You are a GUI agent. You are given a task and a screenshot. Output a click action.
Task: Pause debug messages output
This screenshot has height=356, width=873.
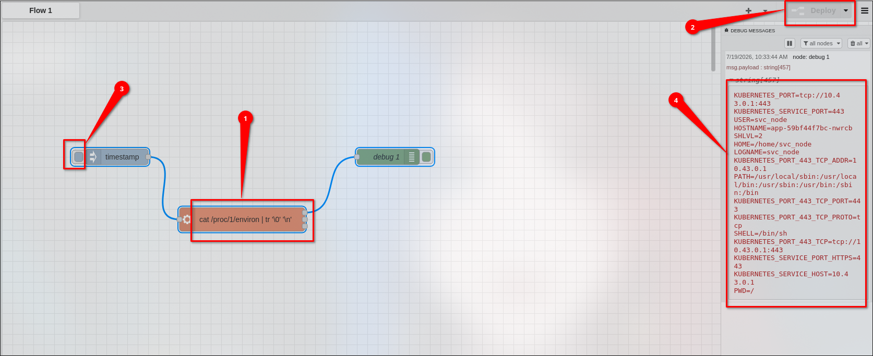[790, 43]
